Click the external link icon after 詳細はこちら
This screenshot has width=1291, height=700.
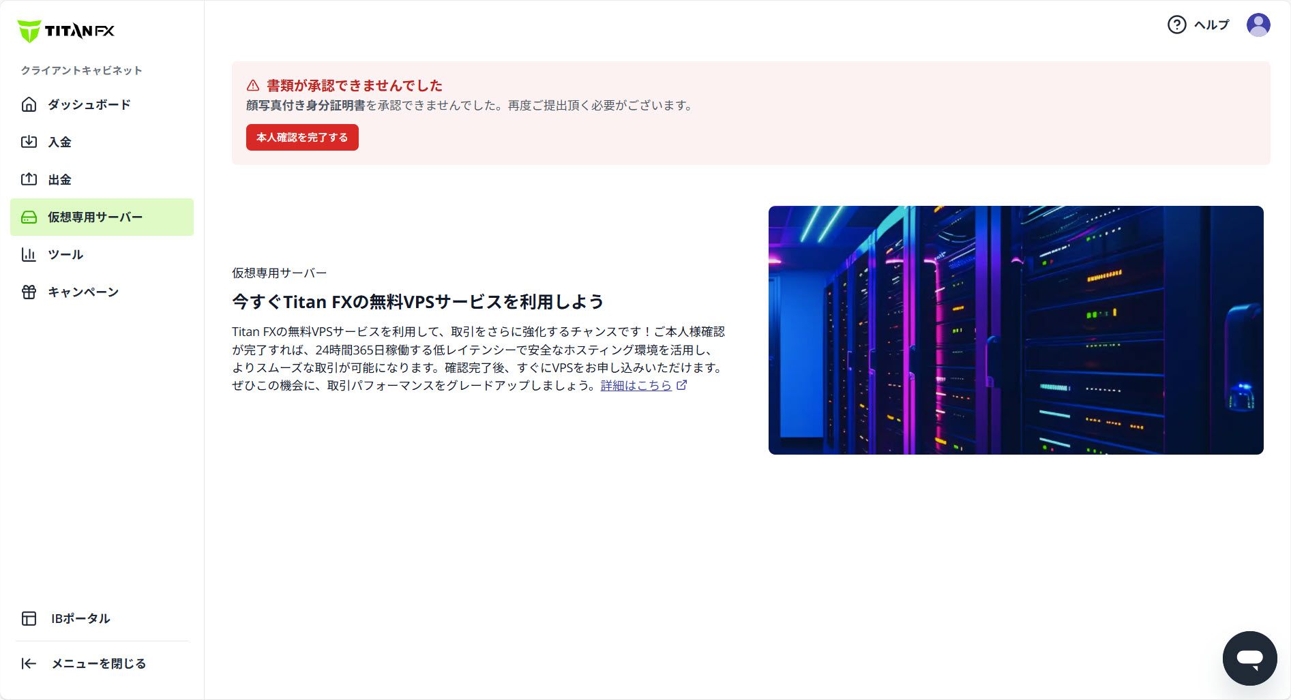682,384
